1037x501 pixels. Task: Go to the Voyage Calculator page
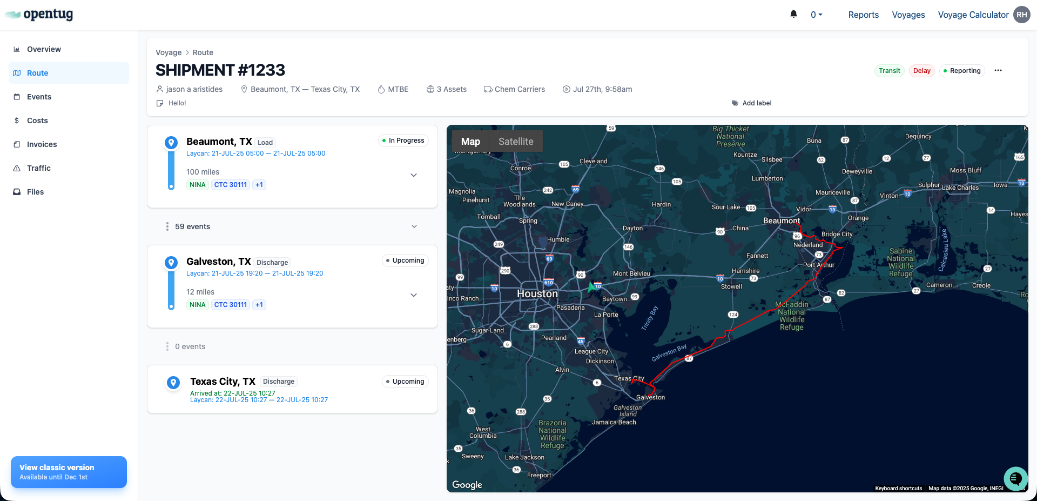pos(973,15)
